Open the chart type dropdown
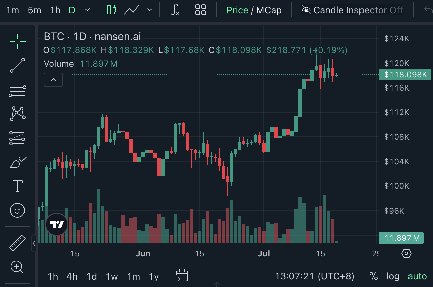This screenshot has width=433, height=287. point(149,10)
